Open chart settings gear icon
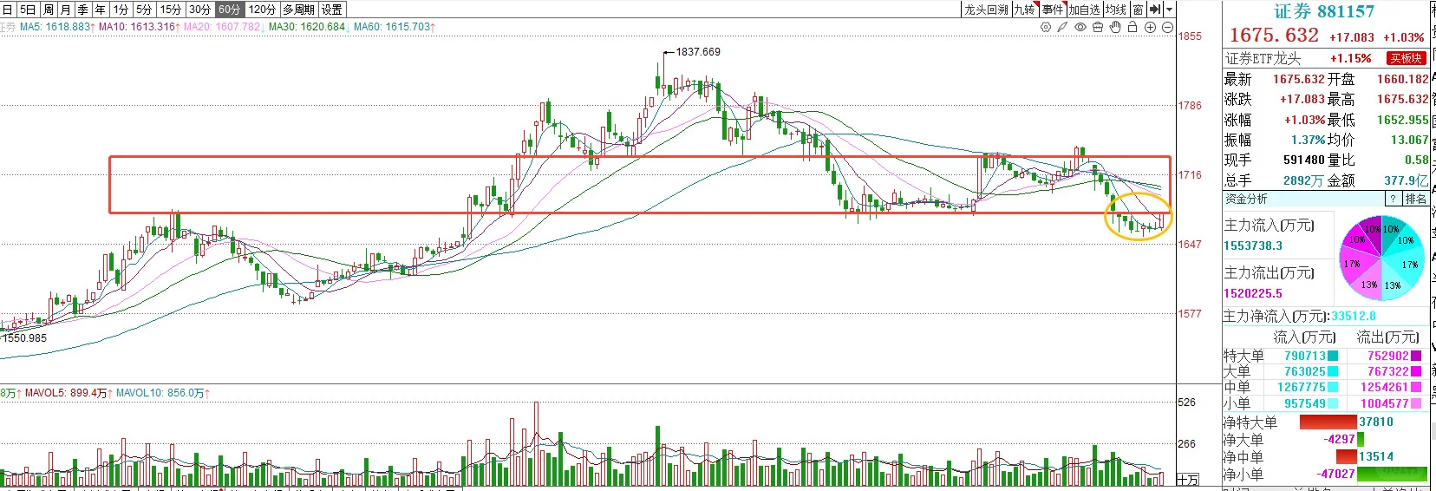This screenshot has width=1436, height=491. [x=1046, y=27]
